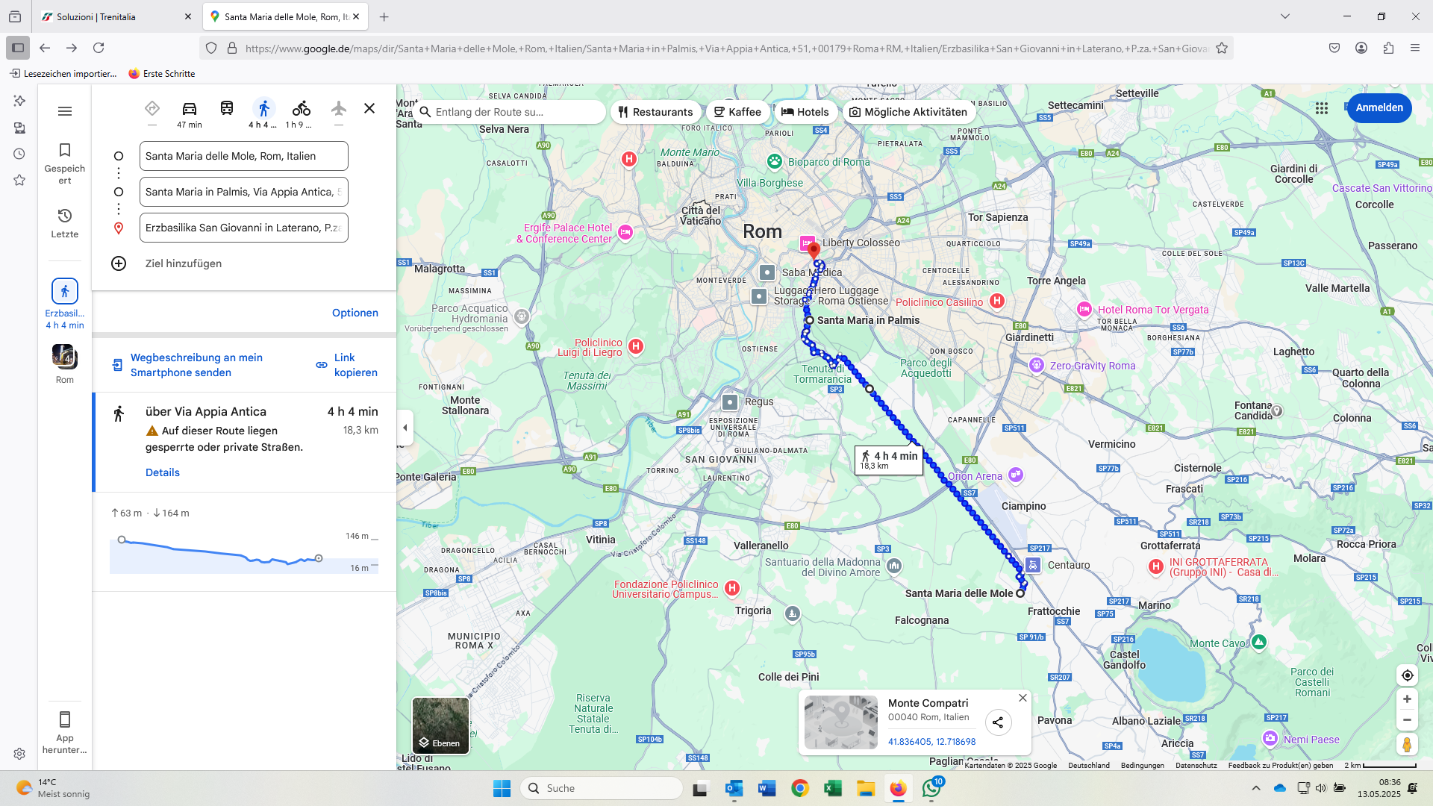Open Street View pegman
This screenshot has height=806, width=1433.
click(1407, 744)
